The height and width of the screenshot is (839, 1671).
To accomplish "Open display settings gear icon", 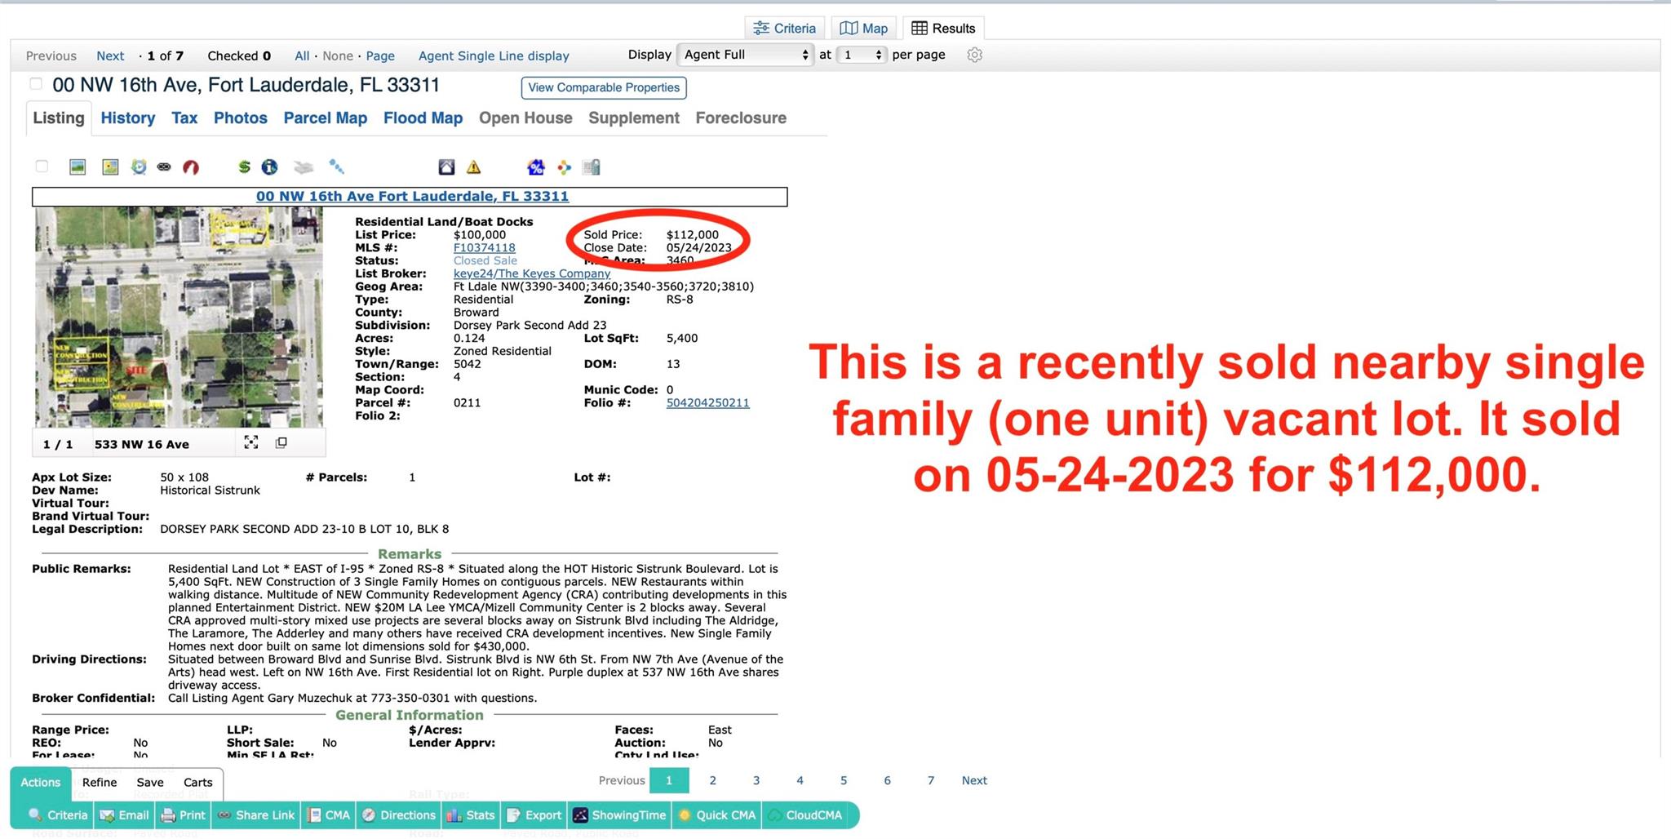I will pos(974,55).
